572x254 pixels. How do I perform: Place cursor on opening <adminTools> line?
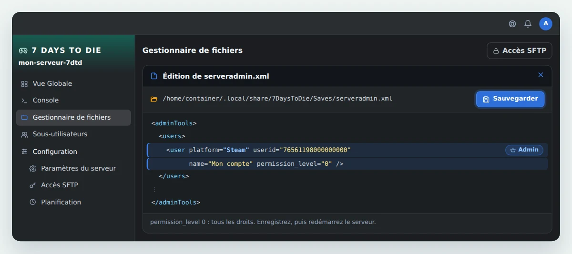[x=174, y=123]
